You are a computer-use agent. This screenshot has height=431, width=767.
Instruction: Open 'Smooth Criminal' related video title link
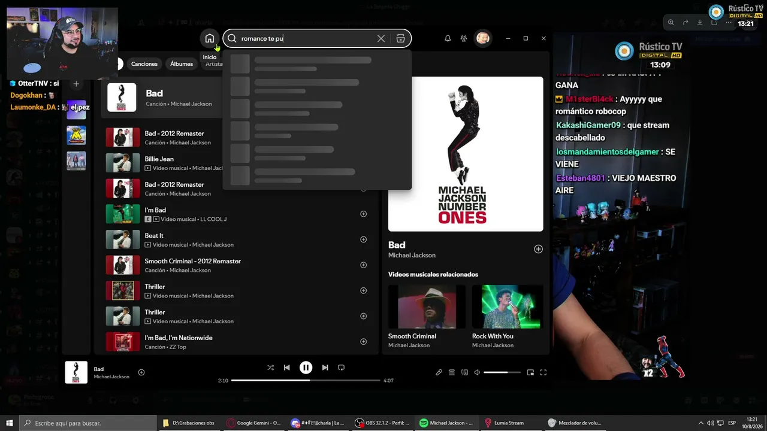point(412,336)
